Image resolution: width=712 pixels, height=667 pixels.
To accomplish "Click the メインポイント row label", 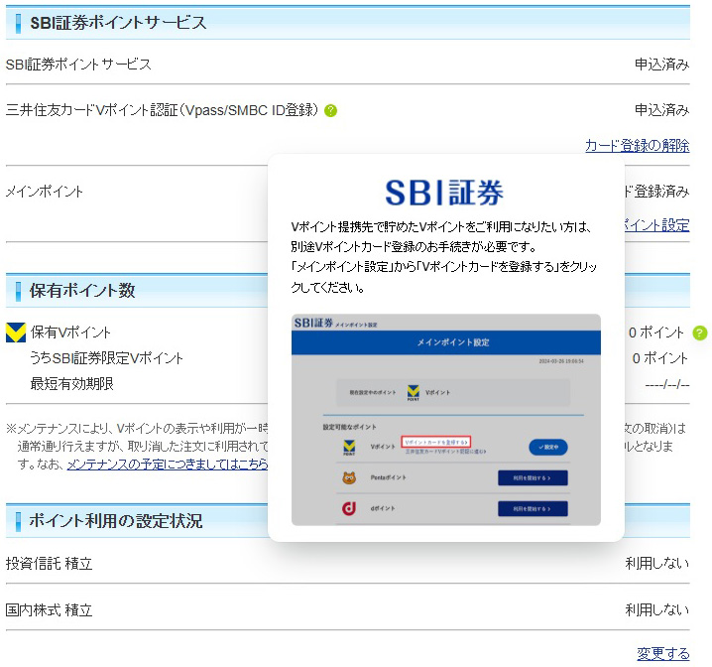I will [44, 192].
